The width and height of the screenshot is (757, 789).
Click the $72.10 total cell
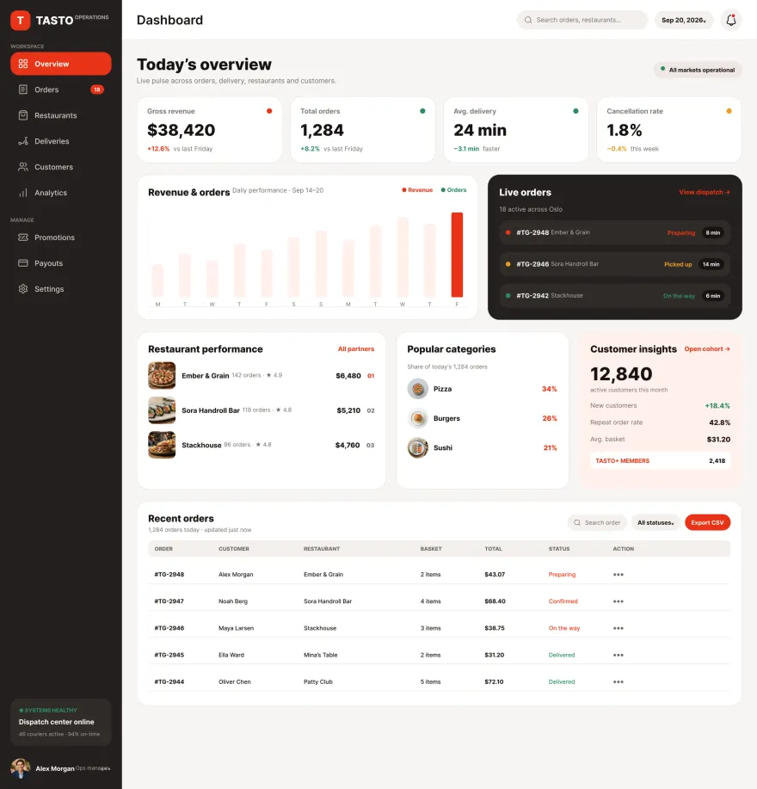coord(494,681)
